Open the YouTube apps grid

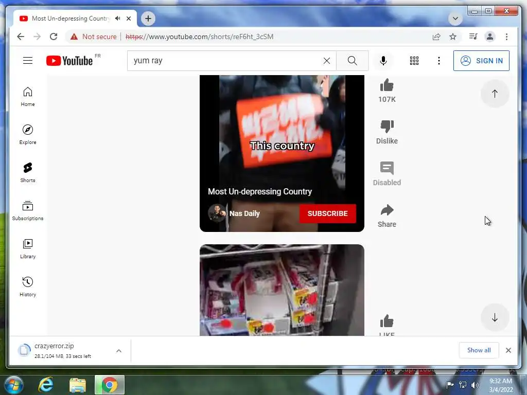414,61
